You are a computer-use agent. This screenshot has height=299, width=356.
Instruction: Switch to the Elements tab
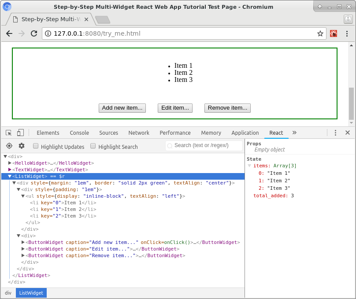(48, 133)
